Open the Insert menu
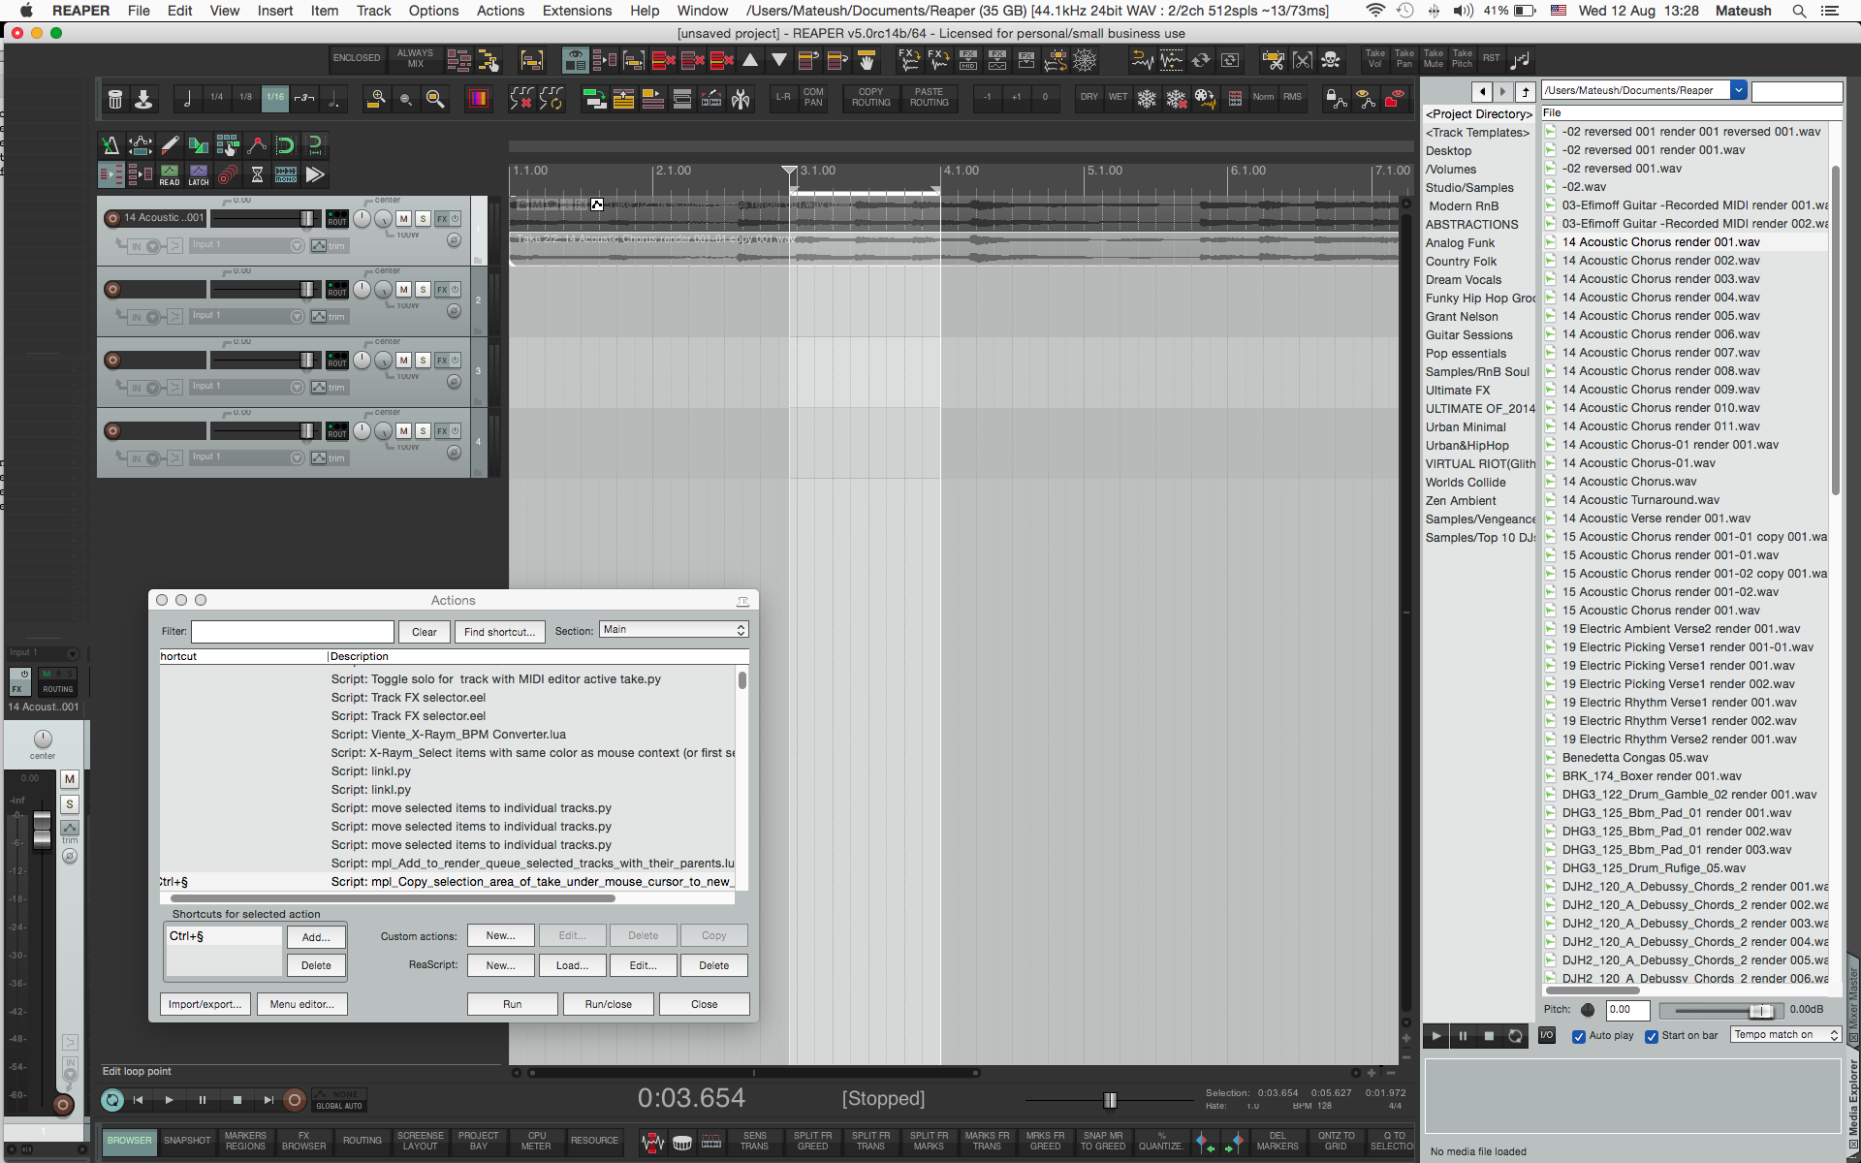Viewport: 1861px width, 1163px height. pos(275,11)
